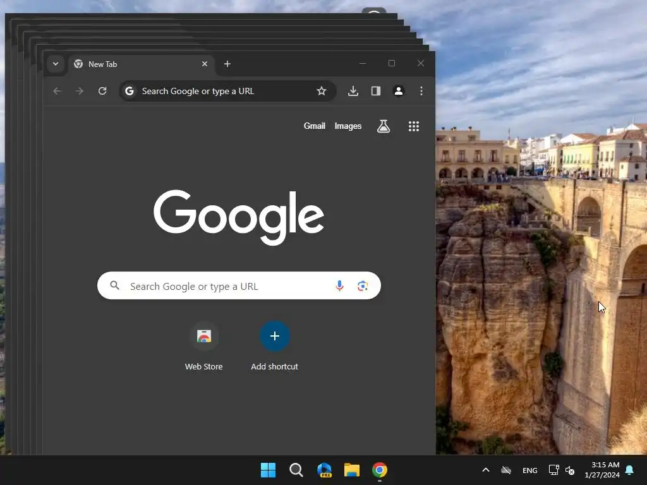Select the New Tab tab
Screen dimensions: 647x485
(x=141, y=64)
